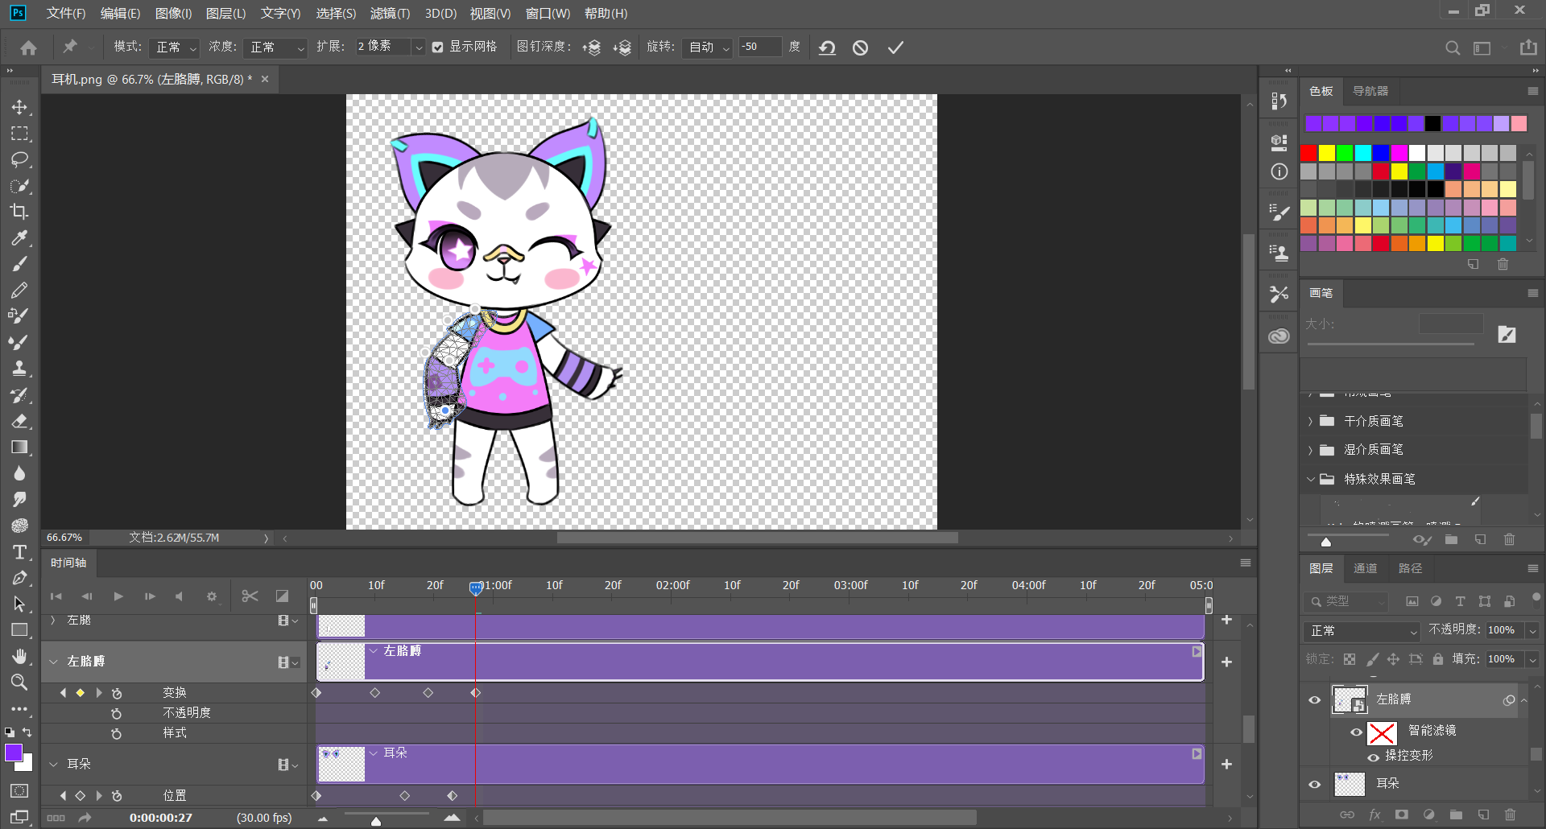This screenshot has width=1546, height=829.
Task: Expand the 干介质画笔 brush folder
Action: [1310, 421]
